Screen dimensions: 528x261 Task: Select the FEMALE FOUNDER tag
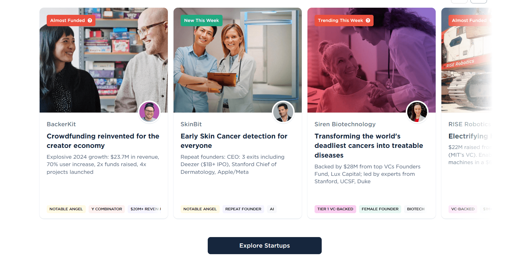pos(380,209)
